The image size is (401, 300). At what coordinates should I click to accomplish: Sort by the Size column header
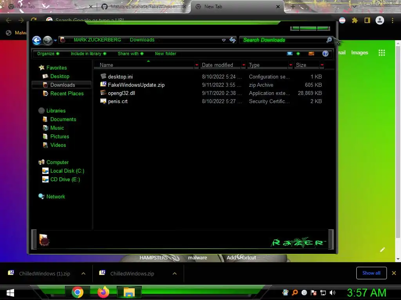307,65
